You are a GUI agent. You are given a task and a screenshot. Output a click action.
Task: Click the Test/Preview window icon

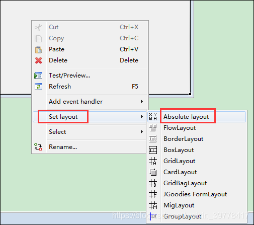pos(38,76)
